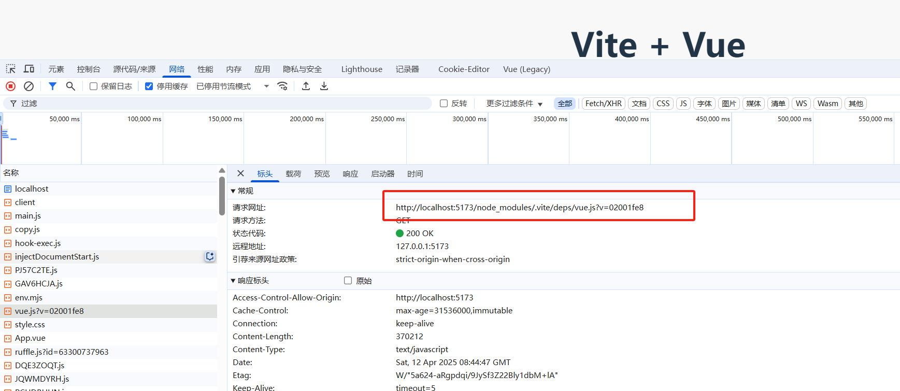Filter requests by 媒体 media

753,104
